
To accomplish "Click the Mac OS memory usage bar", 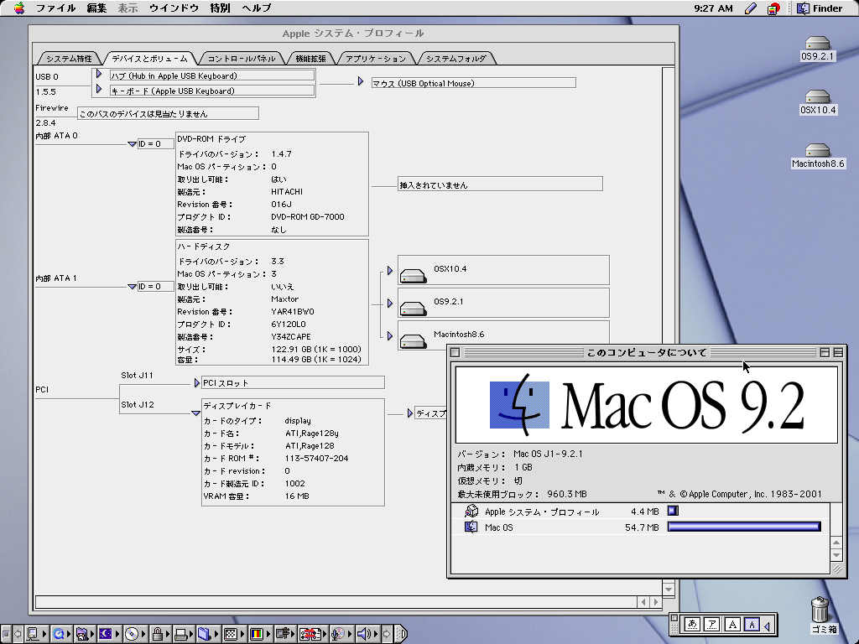I will tap(743, 527).
